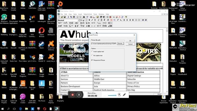Open the Style menu
The width and height of the screenshot is (197, 111).
[75, 14]
